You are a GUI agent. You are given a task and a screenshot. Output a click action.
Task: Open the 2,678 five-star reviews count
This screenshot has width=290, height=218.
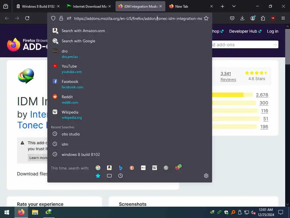tap(262, 95)
